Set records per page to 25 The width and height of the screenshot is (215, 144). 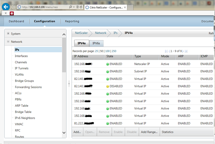pos(96,51)
